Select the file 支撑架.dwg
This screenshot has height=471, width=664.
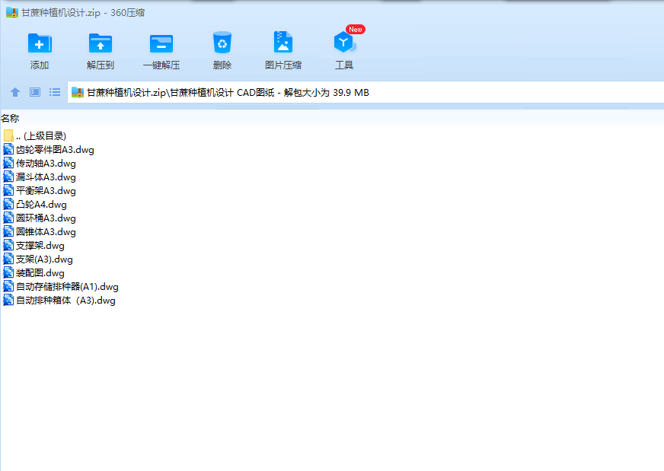point(40,246)
